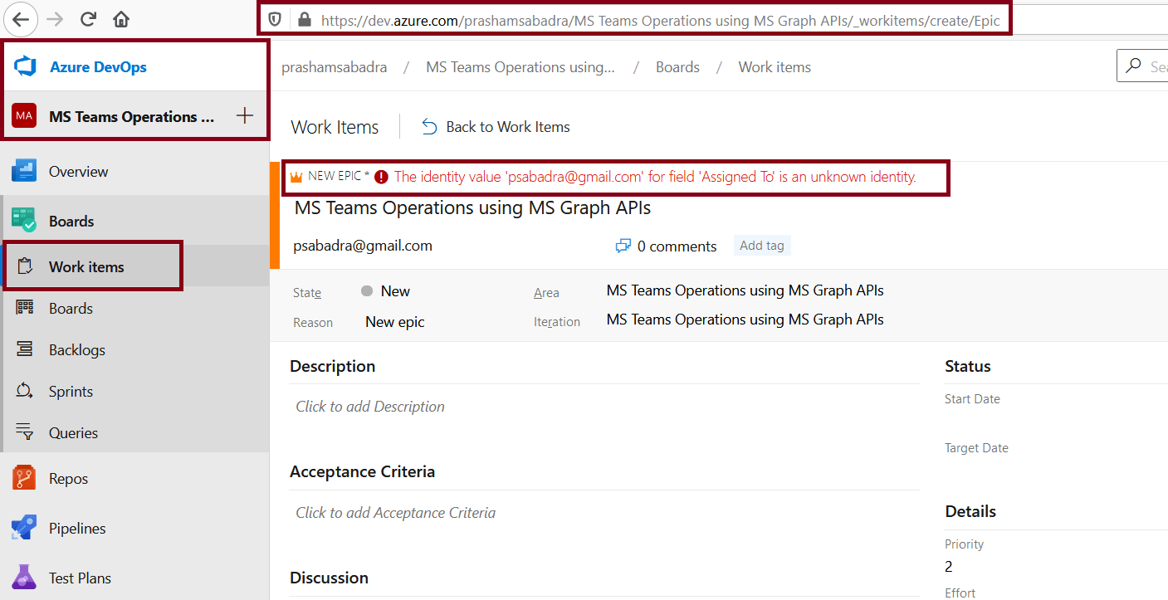Open the Reason field showing New epic
1168x600 pixels.
394,322
